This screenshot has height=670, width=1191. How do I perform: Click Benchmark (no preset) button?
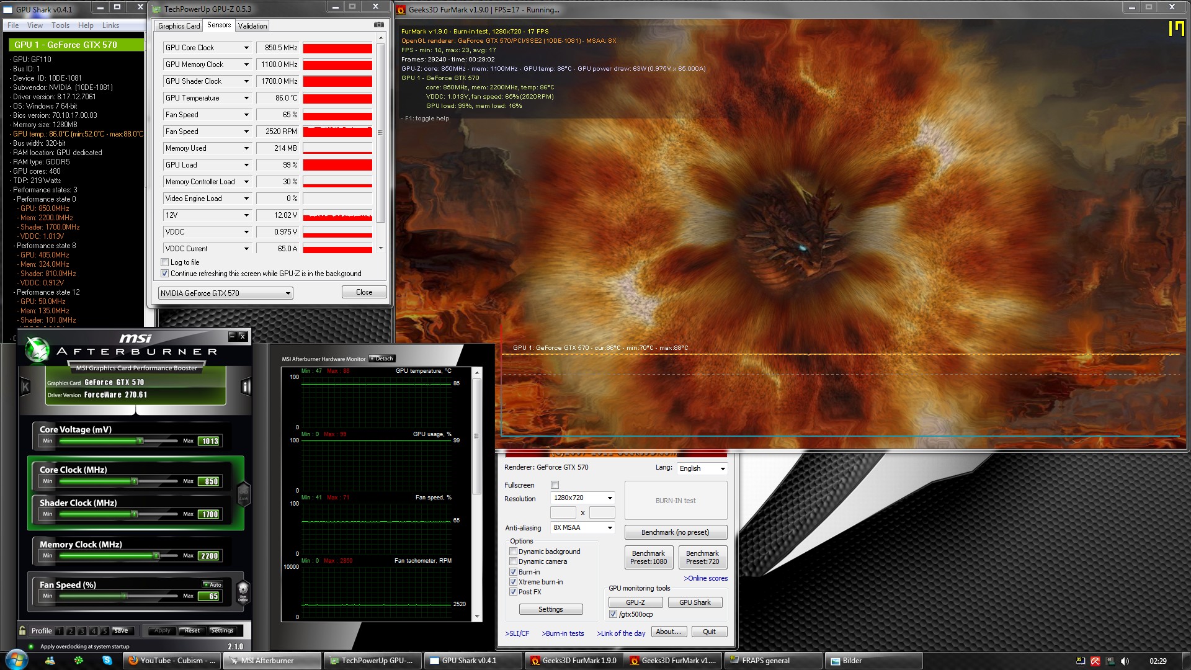coord(676,532)
